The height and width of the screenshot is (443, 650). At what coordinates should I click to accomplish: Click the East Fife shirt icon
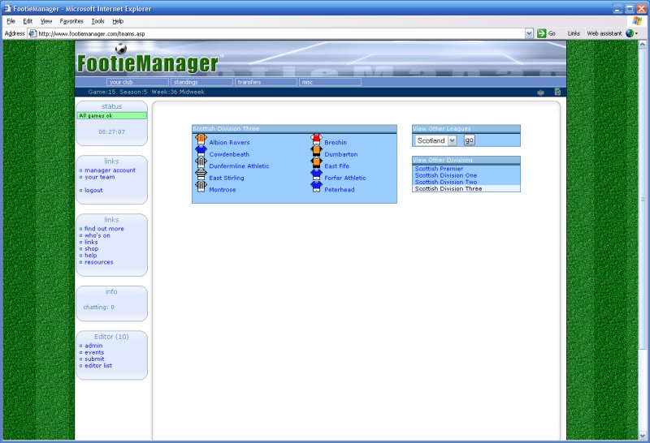coord(316,163)
